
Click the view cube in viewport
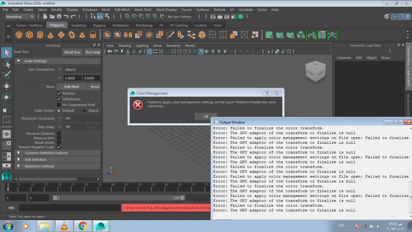tap(316, 71)
